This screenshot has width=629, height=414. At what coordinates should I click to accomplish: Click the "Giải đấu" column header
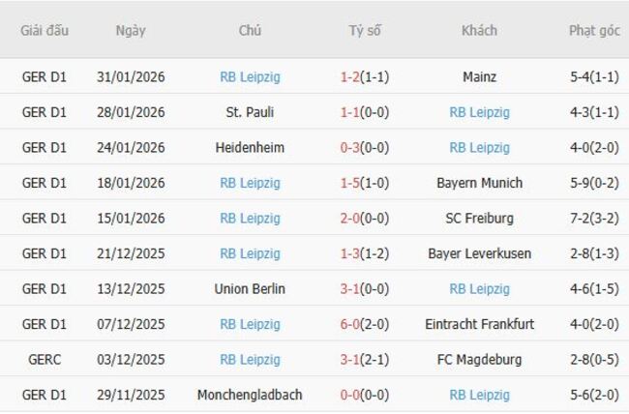point(45,31)
